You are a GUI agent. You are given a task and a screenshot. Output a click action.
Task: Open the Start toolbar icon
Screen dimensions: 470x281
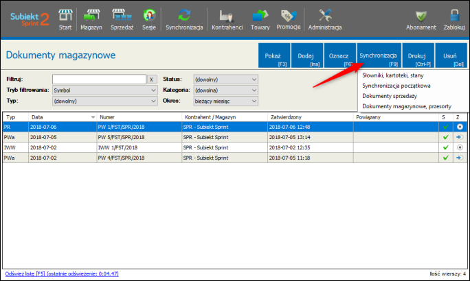click(x=65, y=18)
